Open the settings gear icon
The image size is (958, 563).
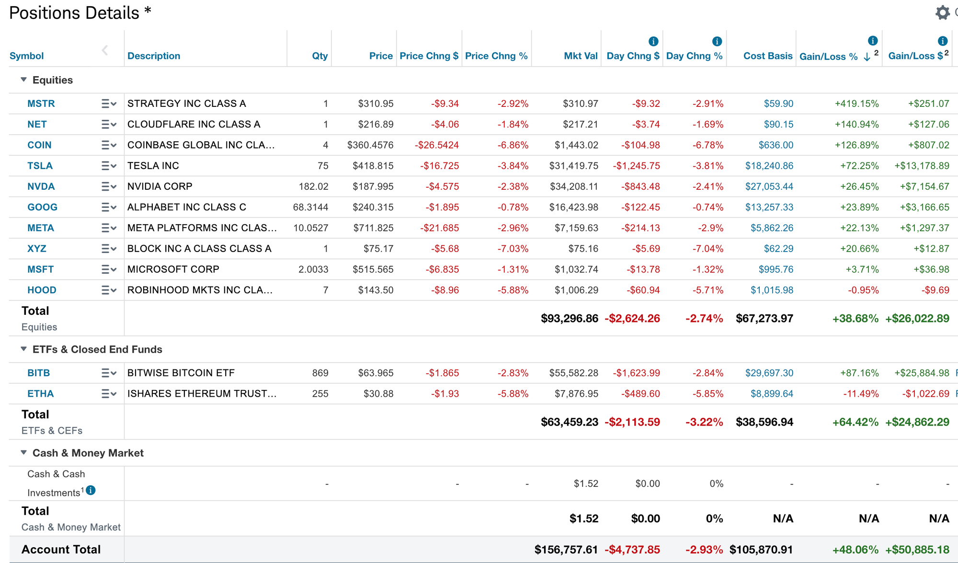(942, 13)
